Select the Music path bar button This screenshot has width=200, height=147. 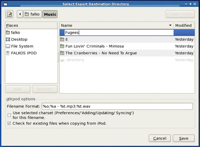point(50,14)
